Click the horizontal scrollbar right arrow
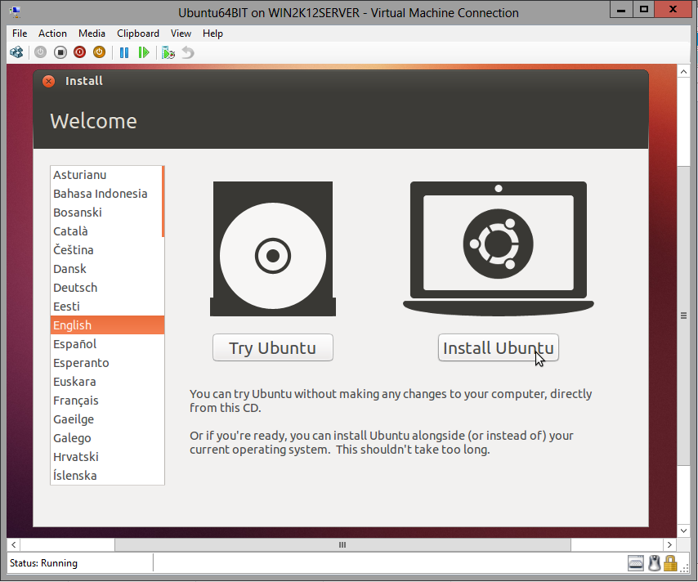Screen dimensions: 698x582 [x=669, y=544]
